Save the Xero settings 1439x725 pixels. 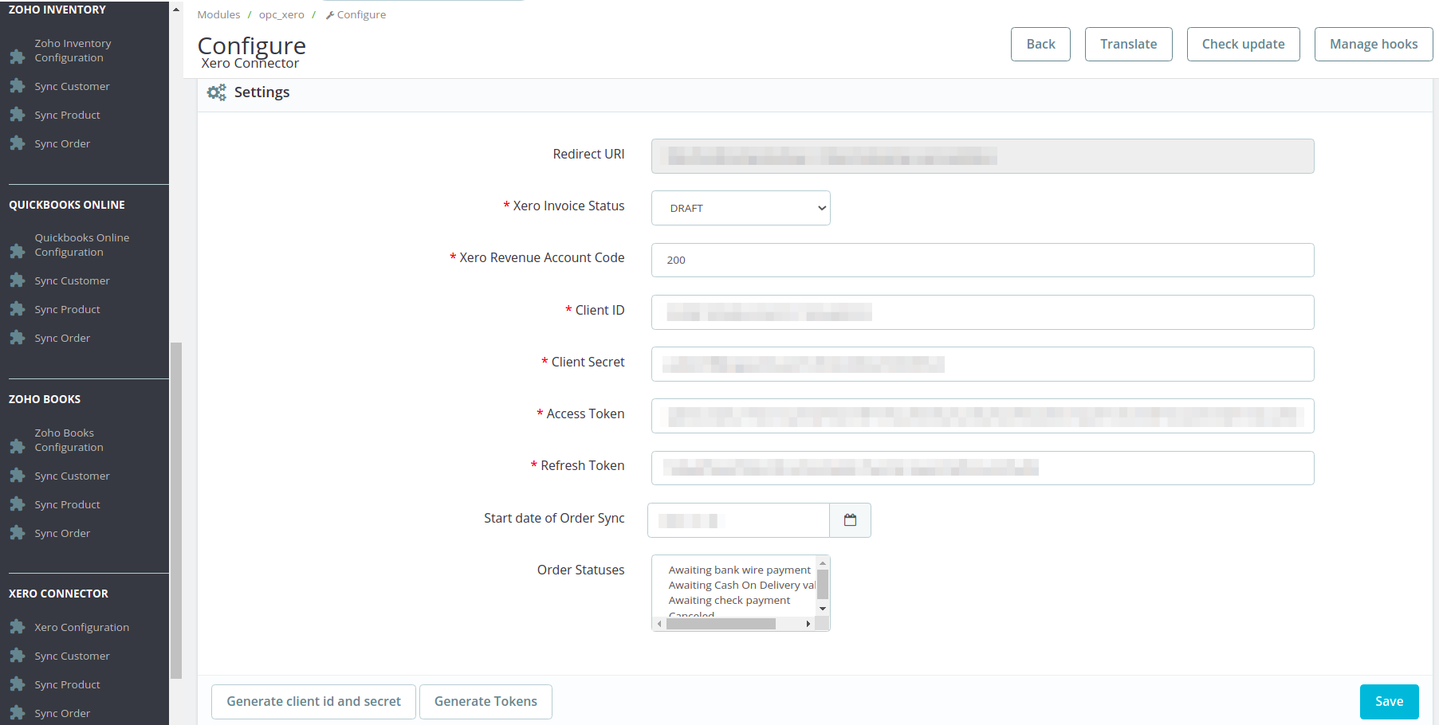[x=1389, y=702]
